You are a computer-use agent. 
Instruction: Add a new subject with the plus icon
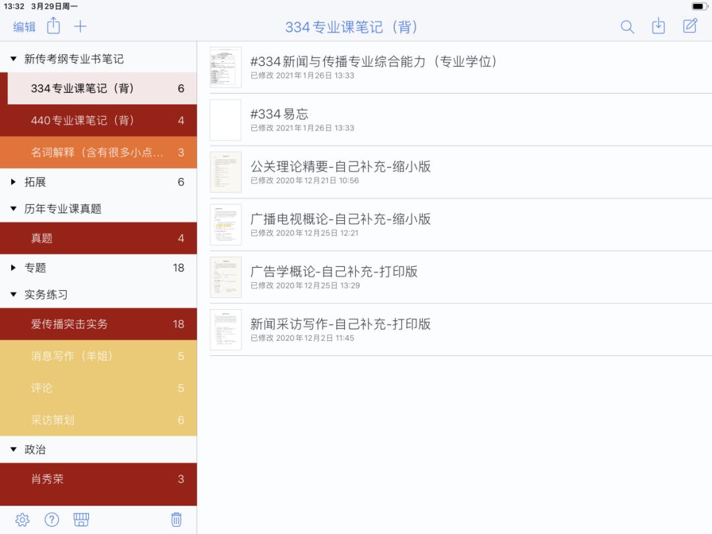[80, 26]
